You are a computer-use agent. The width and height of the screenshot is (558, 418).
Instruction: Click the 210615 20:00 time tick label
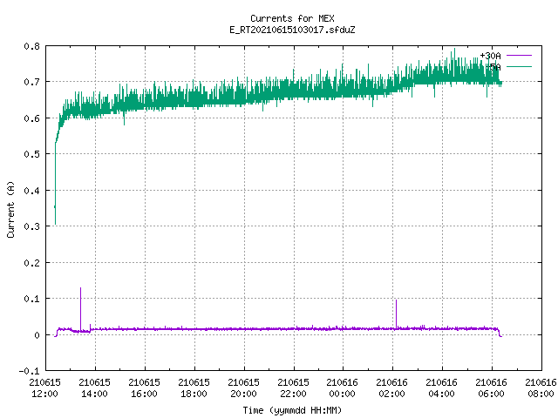pos(243,388)
